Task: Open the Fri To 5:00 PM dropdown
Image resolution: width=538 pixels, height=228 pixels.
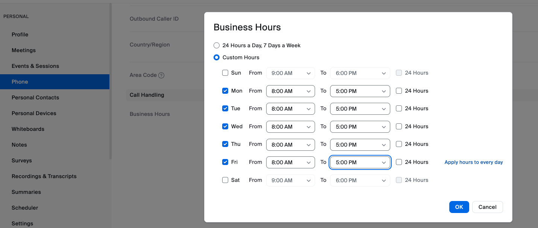Action: 360,162
